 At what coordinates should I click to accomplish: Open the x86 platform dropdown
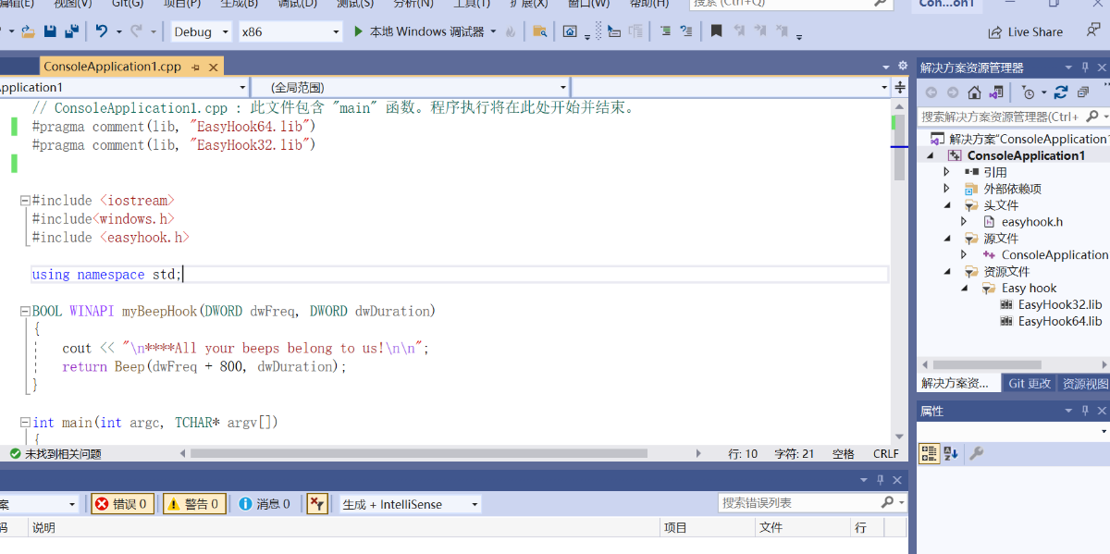pos(290,31)
